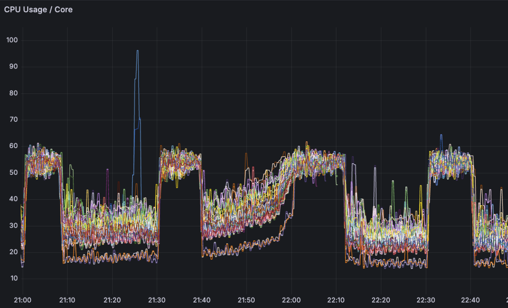The image size is (508, 308).
Task: Click the CPU Usage / Core panel title
Action: click(x=38, y=9)
